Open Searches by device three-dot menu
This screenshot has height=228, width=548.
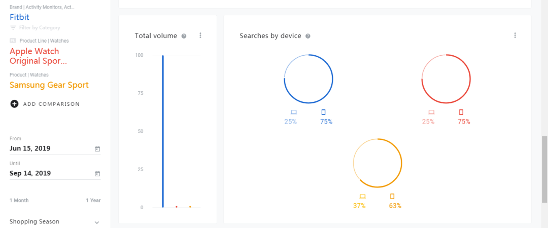(x=515, y=35)
